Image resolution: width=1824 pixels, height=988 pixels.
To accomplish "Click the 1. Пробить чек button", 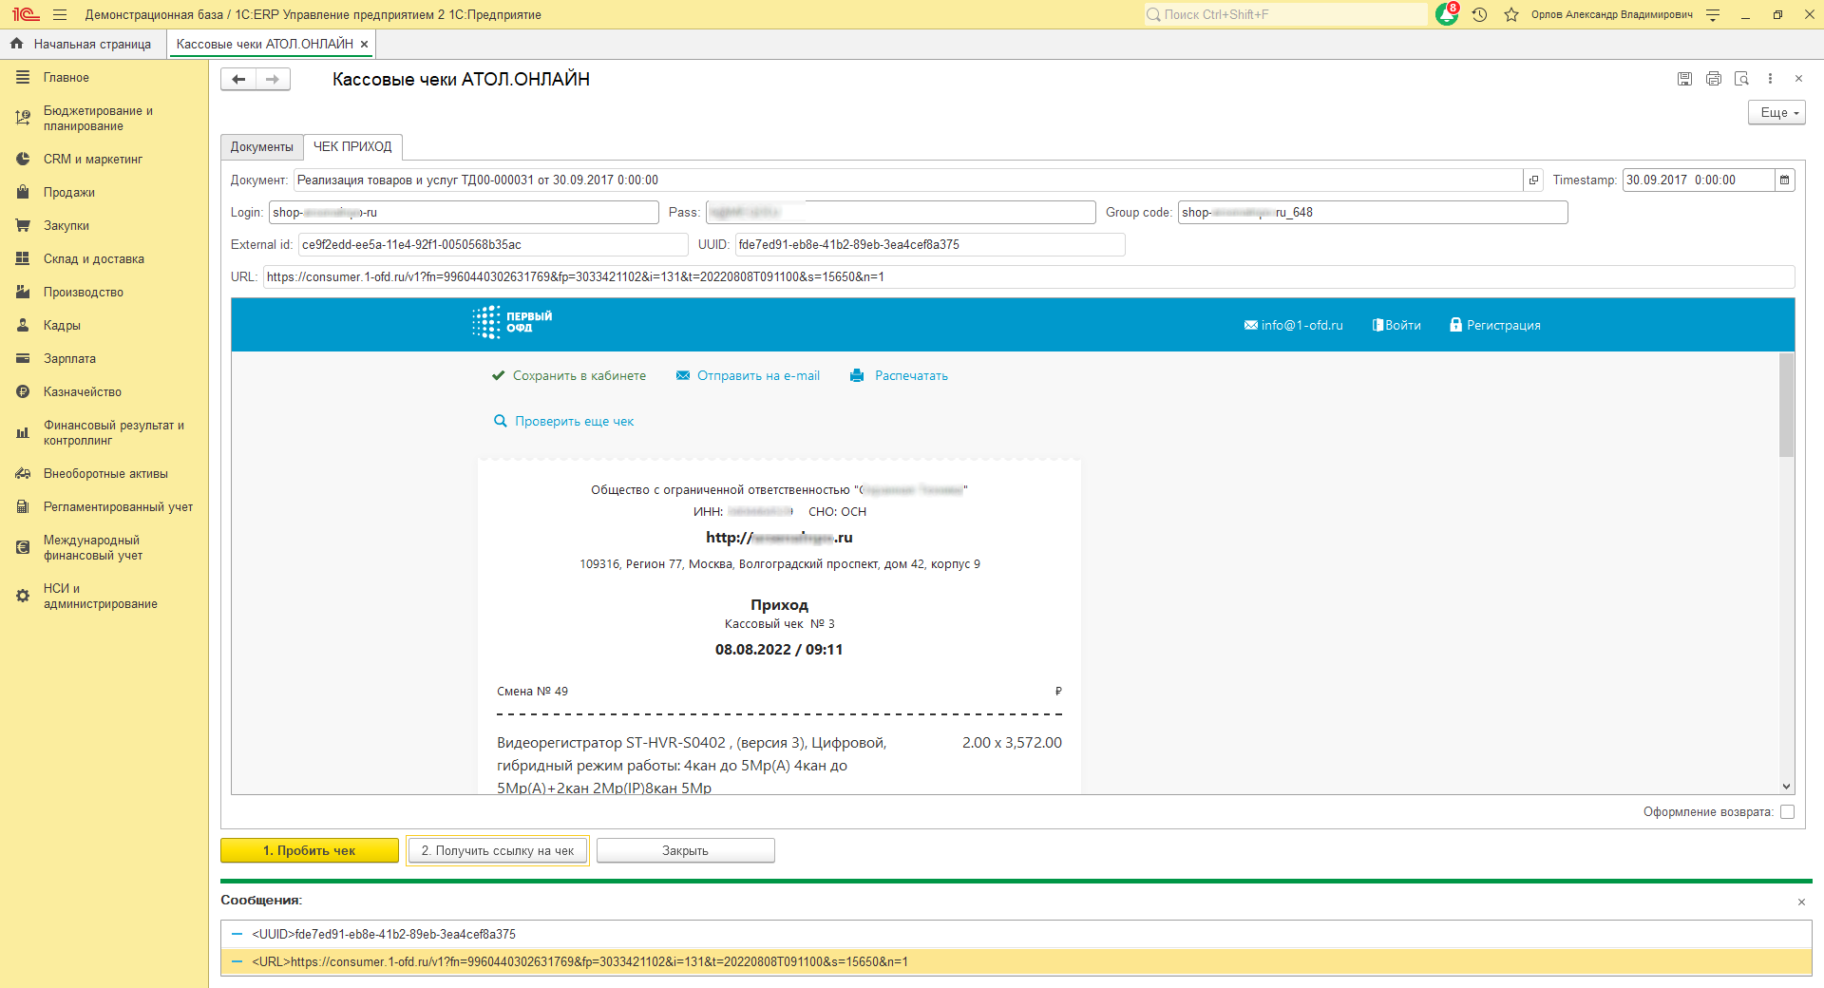I will tap(310, 850).
